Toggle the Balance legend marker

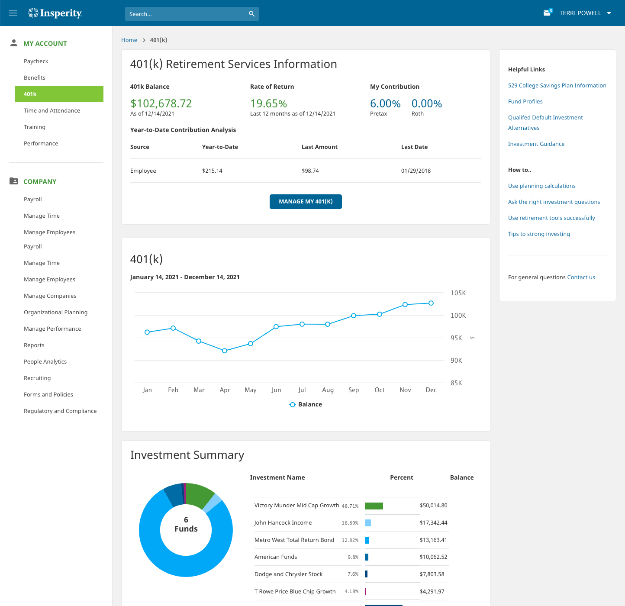coord(293,404)
